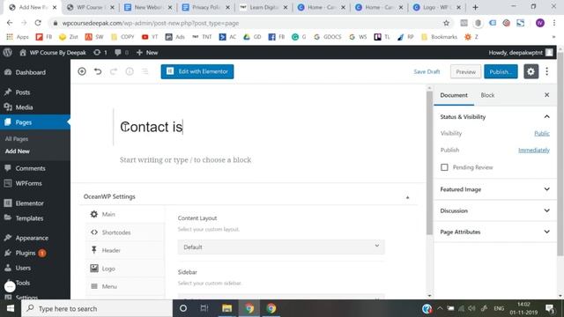Viewport: 564px width, 317px height.
Task: Open the Windows Start menu
Action: tap(11, 308)
